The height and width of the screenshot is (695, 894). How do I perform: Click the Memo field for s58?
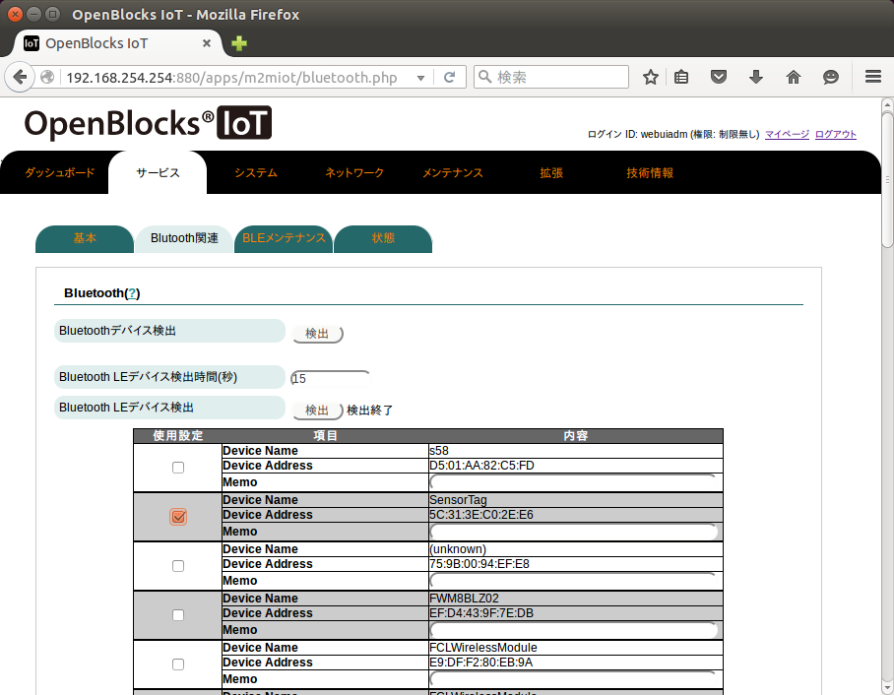click(574, 482)
